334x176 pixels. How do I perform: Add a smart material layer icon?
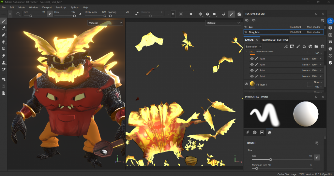[311, 47]
